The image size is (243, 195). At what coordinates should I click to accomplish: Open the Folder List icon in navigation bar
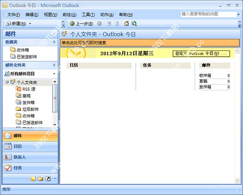40,178
